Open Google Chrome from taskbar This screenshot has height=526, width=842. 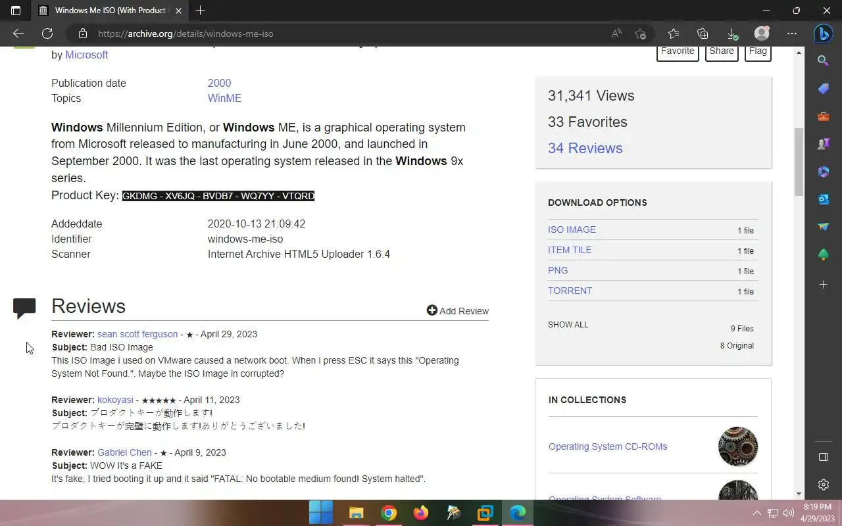389,513
